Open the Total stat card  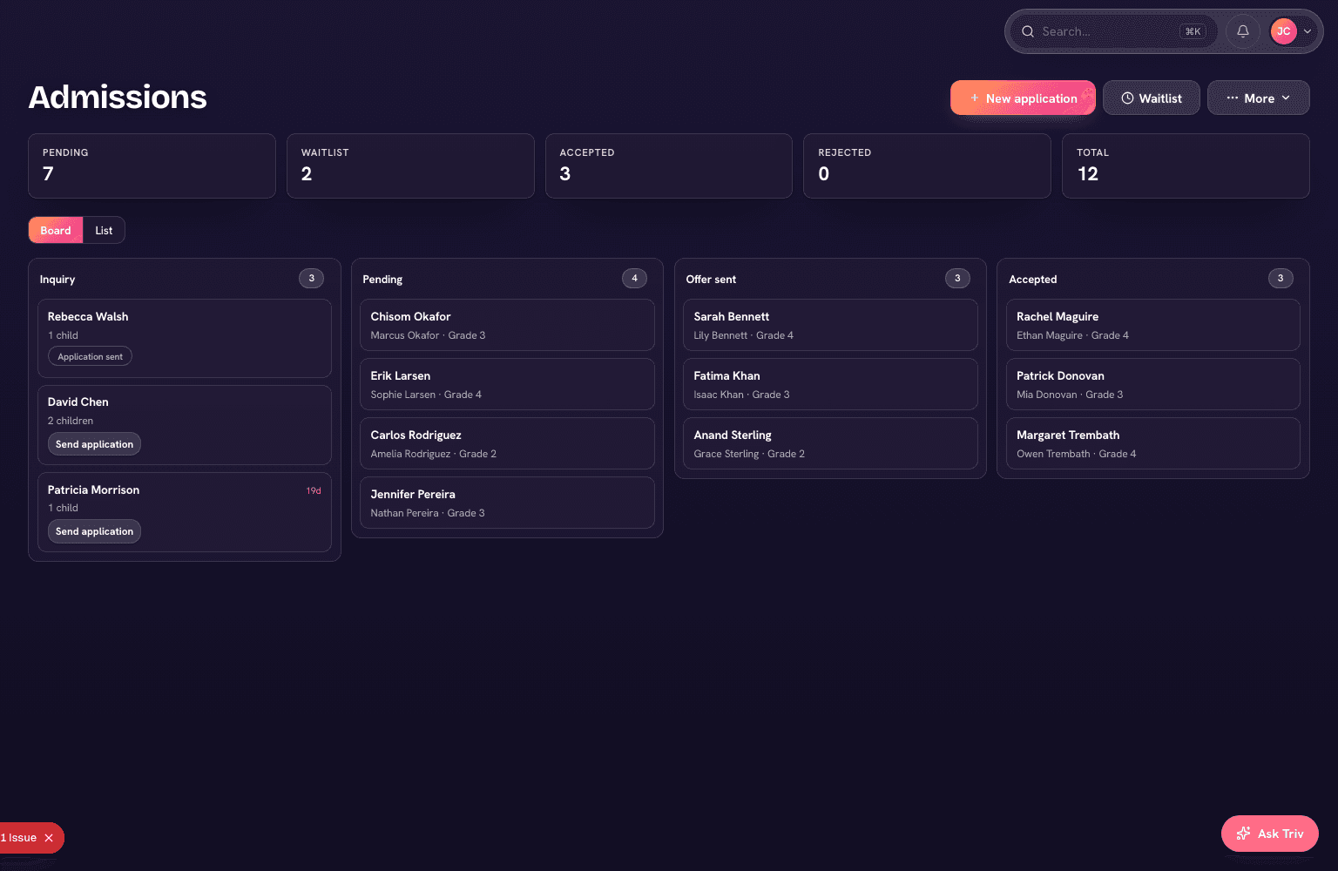[1186, 165]
